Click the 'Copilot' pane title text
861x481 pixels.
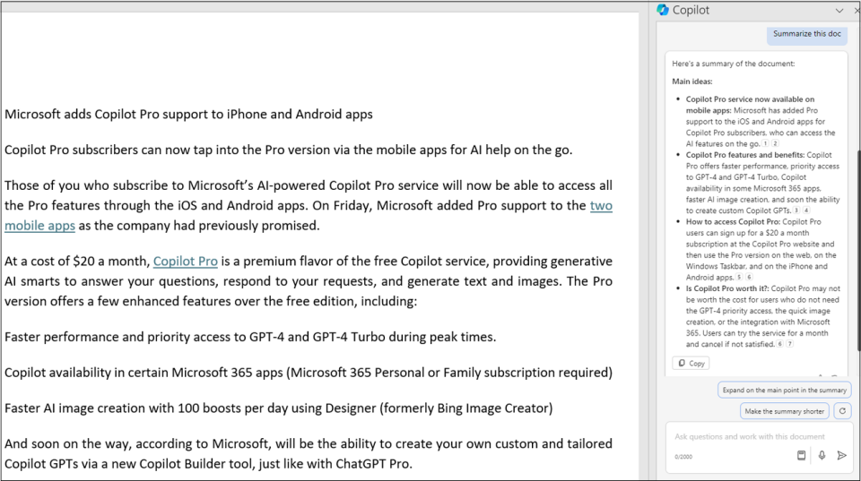(691, 11)
